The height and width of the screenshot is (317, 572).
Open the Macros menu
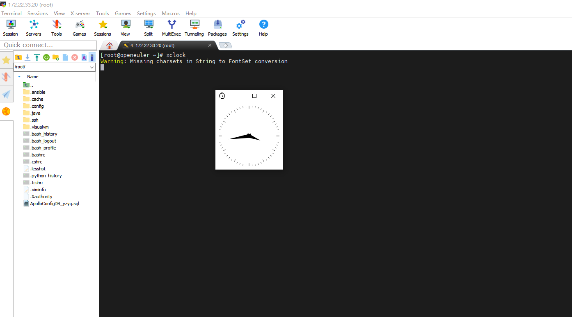[x=171, y=14]
